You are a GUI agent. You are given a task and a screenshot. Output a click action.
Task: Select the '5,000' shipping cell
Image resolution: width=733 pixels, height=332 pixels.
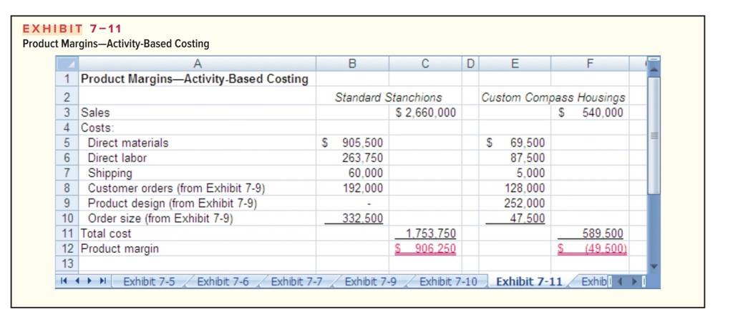514,173
